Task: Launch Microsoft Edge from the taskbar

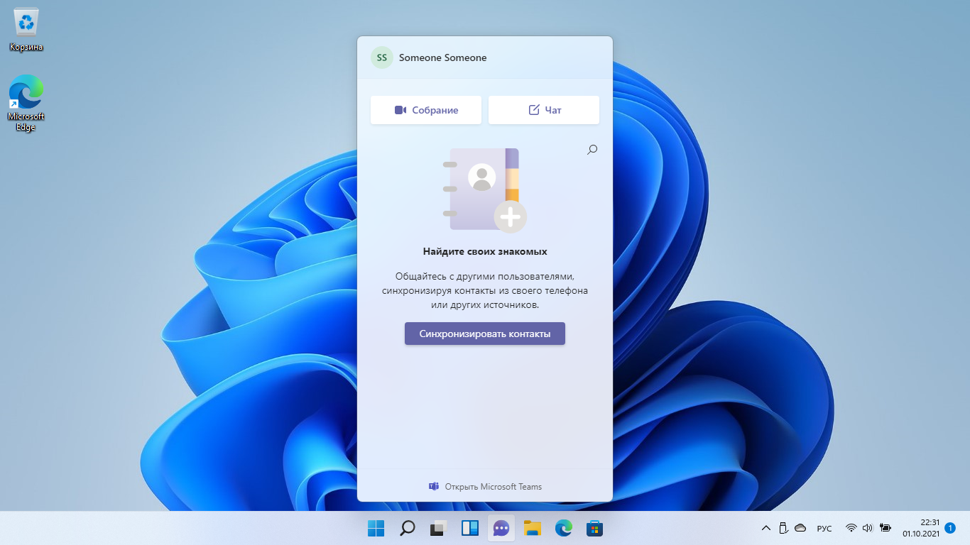Action: [564, 528]
